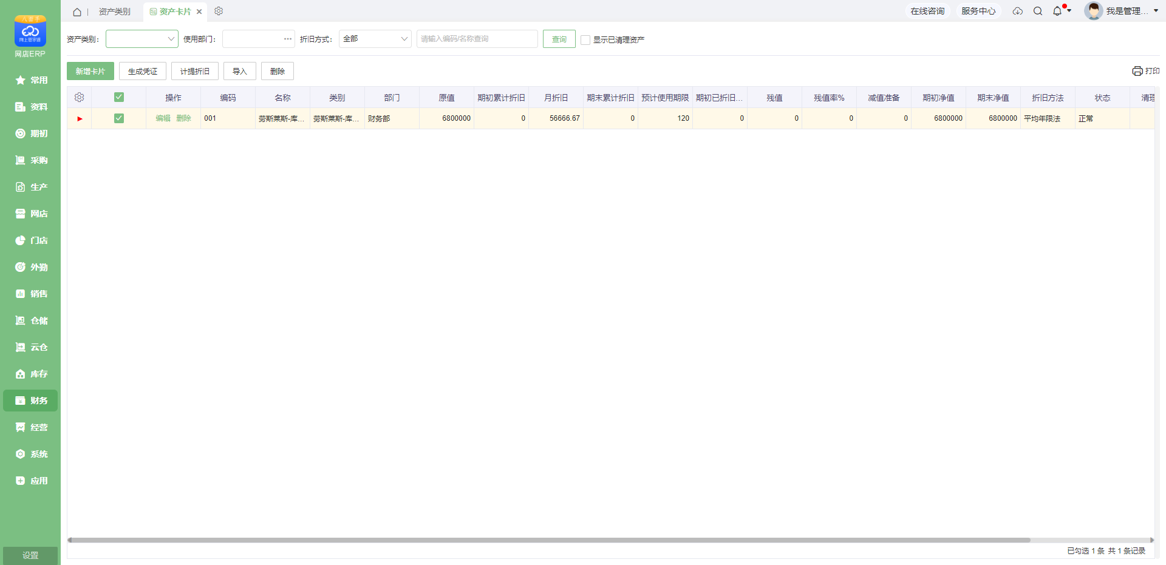This screenshot has height=565, width=1166.
Task: Open column settings gear in table header
Action: tap(79, 98)
